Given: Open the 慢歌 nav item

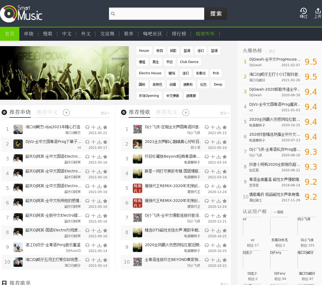Looking at the screenshot, I should click(x=48, y=34).
